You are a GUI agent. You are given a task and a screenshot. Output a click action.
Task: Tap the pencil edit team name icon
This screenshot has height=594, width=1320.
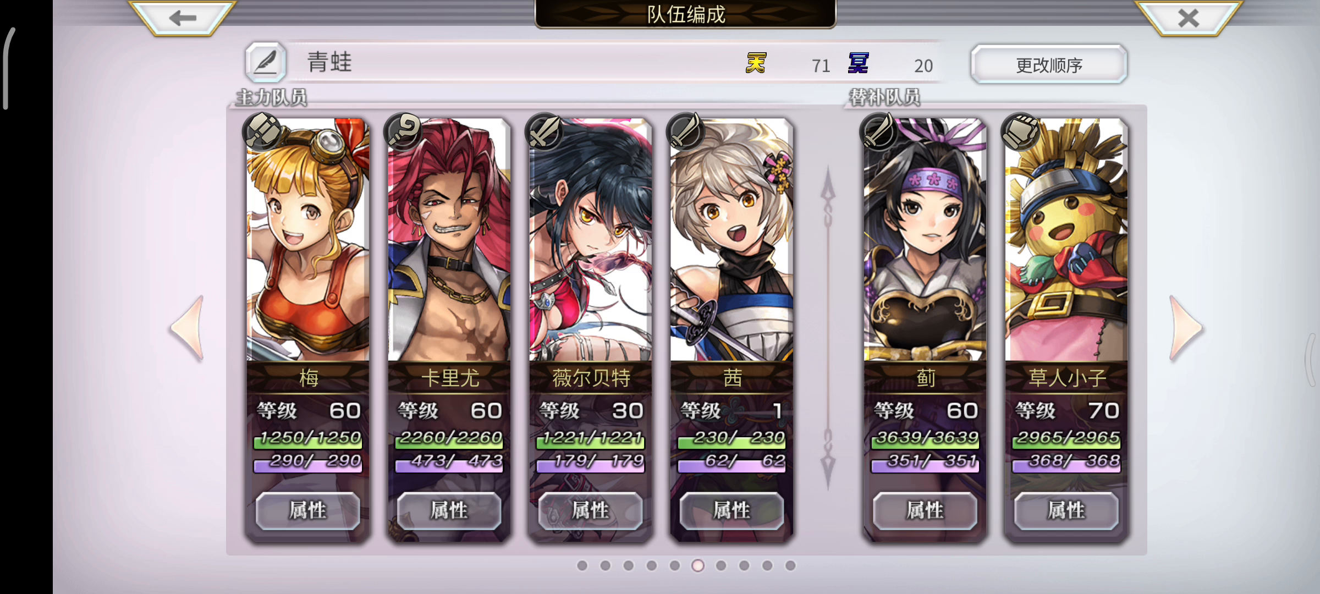(x=266, y=62)
